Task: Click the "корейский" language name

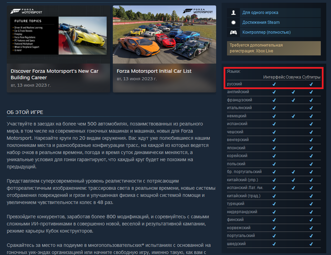Action: coord(237,156)
